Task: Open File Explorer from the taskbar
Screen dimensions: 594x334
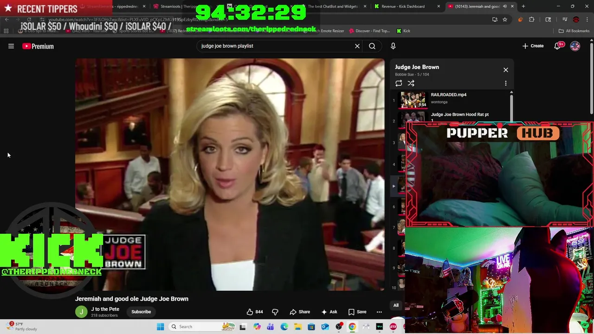Action: [298, 327]
